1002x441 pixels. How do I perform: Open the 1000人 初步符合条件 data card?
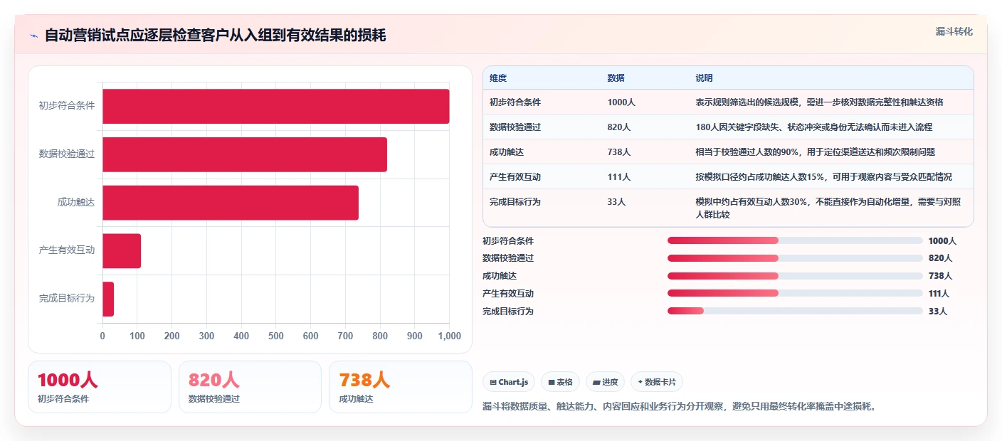[100, 387]
